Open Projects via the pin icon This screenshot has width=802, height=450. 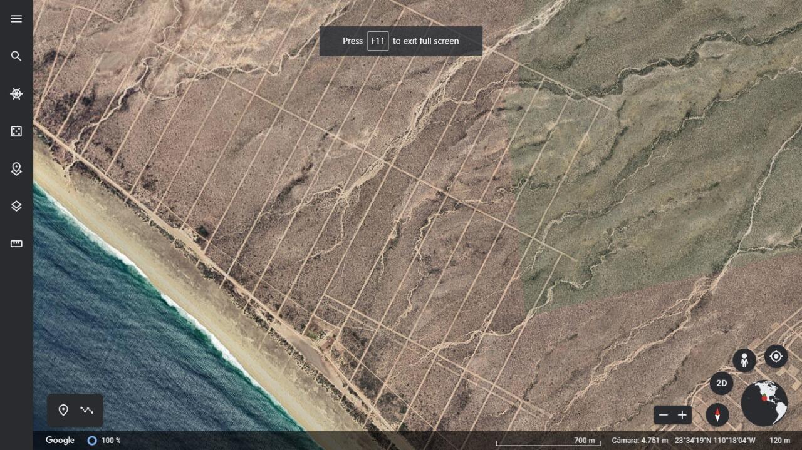16,169
